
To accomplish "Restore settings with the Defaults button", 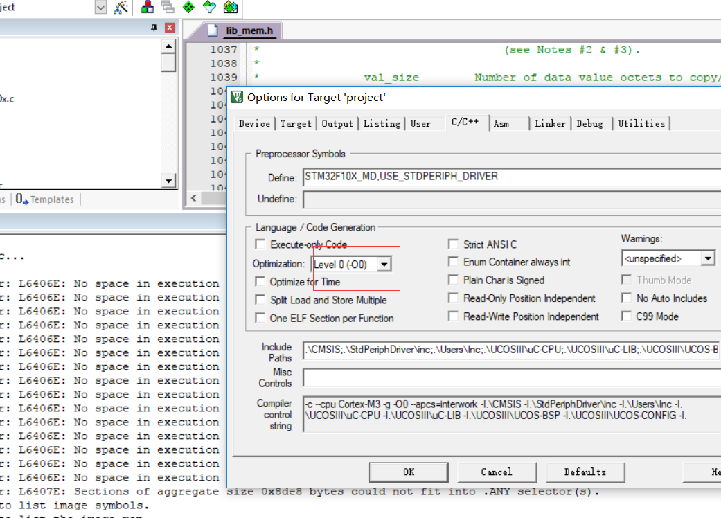I will click(585, 472).
